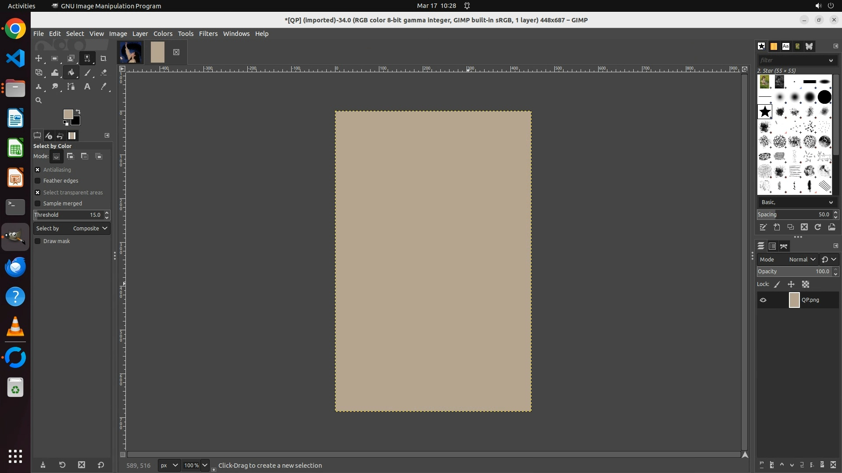The height and width of the screenshot is (473, 842).
Task: Select the Text tool
Action: pos(87,87)
